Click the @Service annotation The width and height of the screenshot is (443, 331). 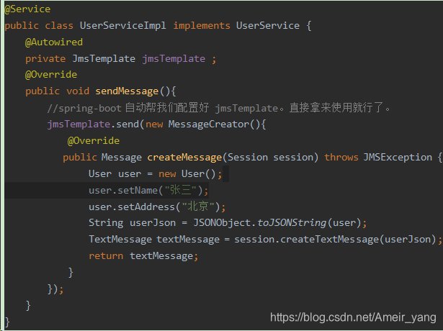(27, 9)
